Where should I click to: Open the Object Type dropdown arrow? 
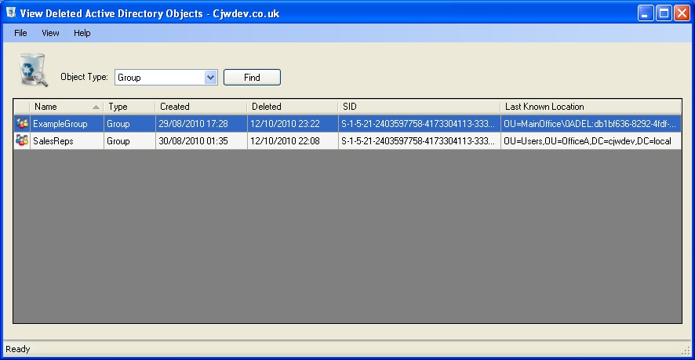pos(210,78)
